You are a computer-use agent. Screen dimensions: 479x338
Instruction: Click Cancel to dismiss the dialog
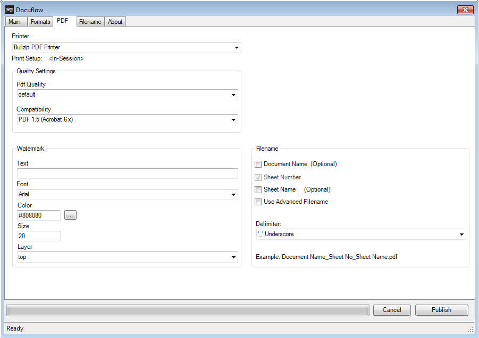pyautogui.click(x=392, y=310)
